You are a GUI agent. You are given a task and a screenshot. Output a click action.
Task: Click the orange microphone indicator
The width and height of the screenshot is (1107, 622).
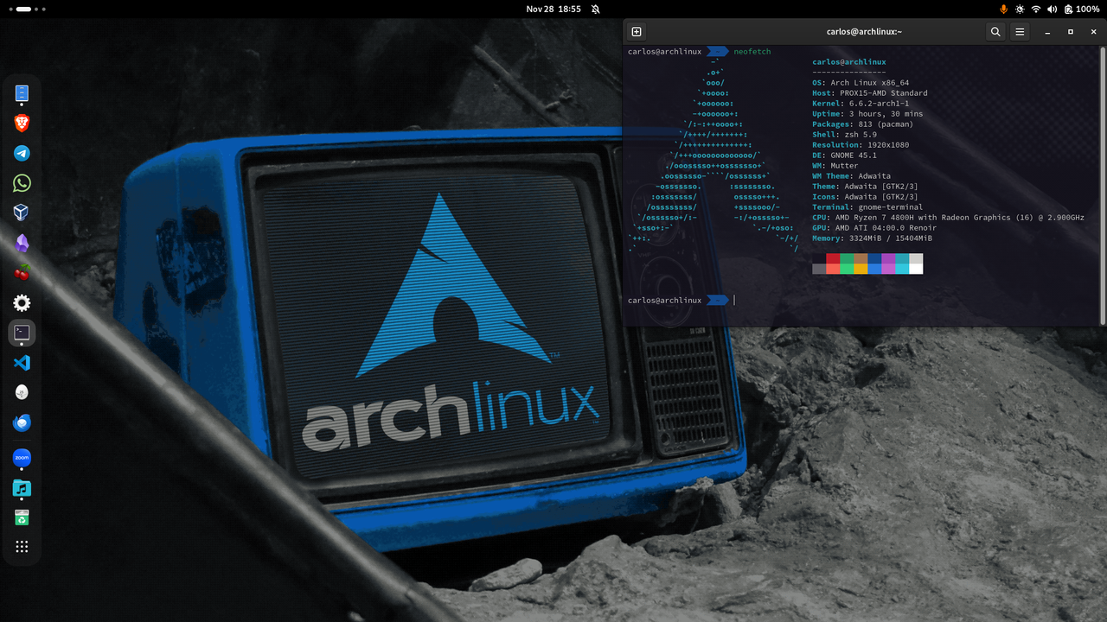tap(1003, 9)
